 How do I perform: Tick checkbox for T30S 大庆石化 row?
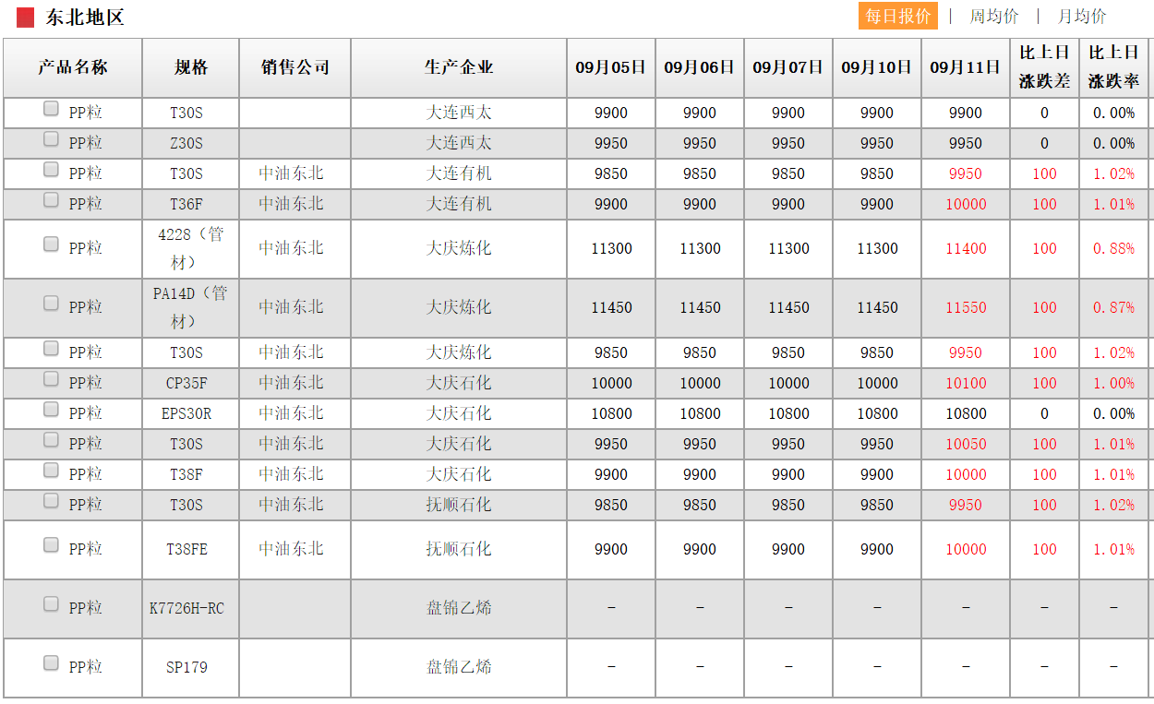[51, 440]
